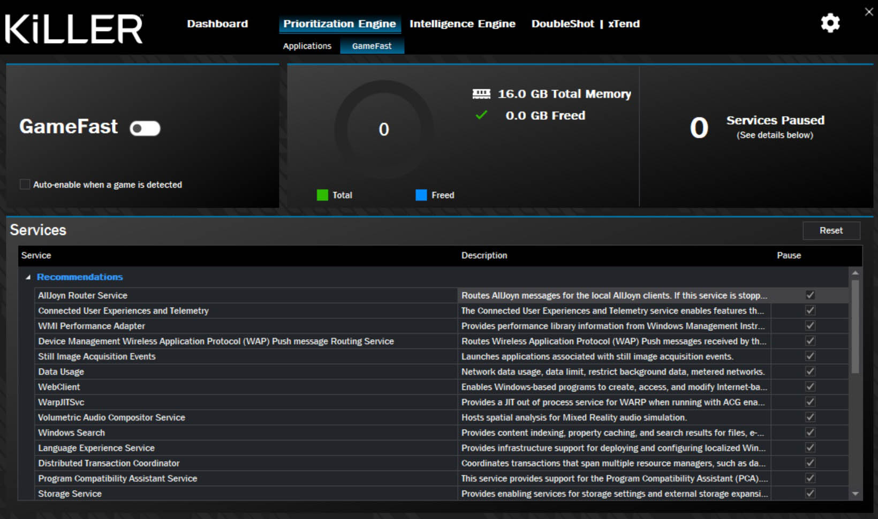Viewport: 878px width, 519px height.
Task: Click the Program Compatibility Assistant Service name
Action: click(117, 478)
